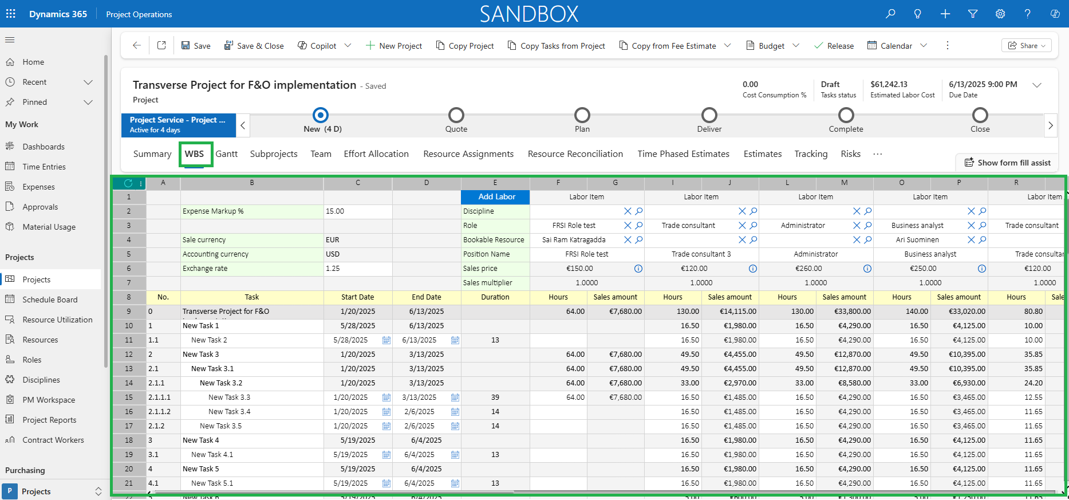Click the Release button
1069x500 pixels.
click(834, 46)
